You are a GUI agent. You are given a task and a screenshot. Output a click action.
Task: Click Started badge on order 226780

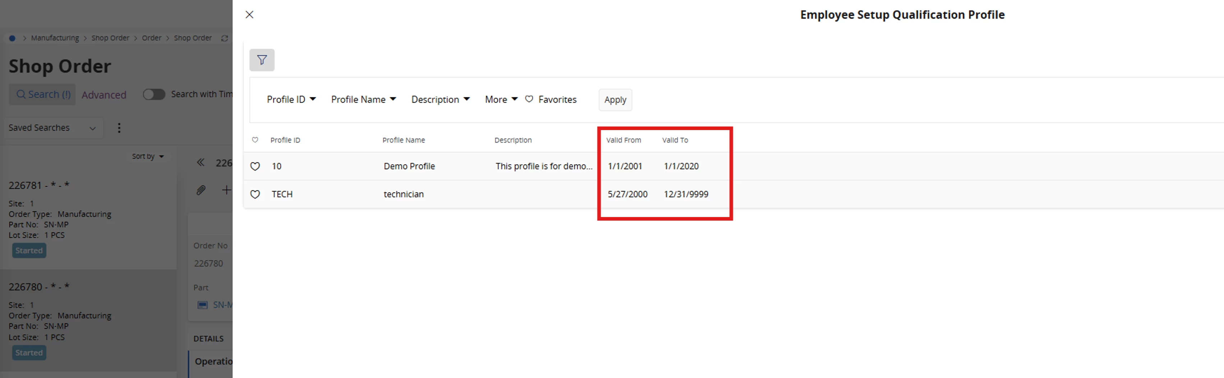coord(29,353)
